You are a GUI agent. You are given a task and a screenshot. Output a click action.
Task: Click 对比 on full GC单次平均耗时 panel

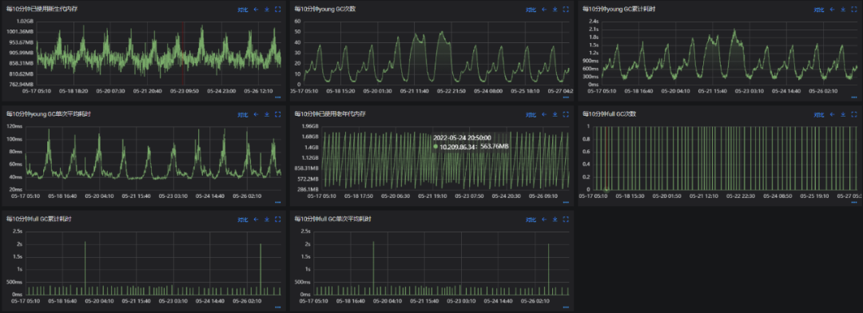click(531, 220)
